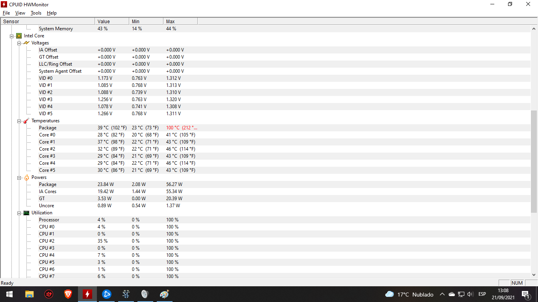Click the CPU #4 value 7 %
The width and height of the screenshot is (538, 302).
point(102,255)
